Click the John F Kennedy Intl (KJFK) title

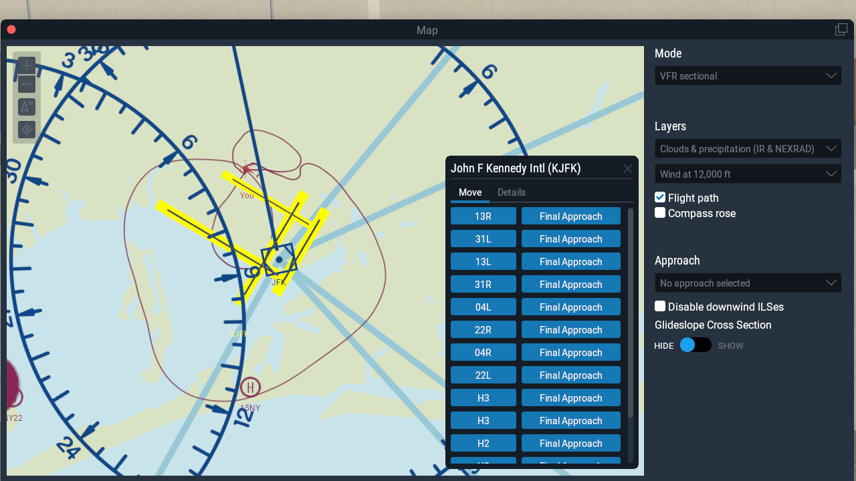click(516, 168)
